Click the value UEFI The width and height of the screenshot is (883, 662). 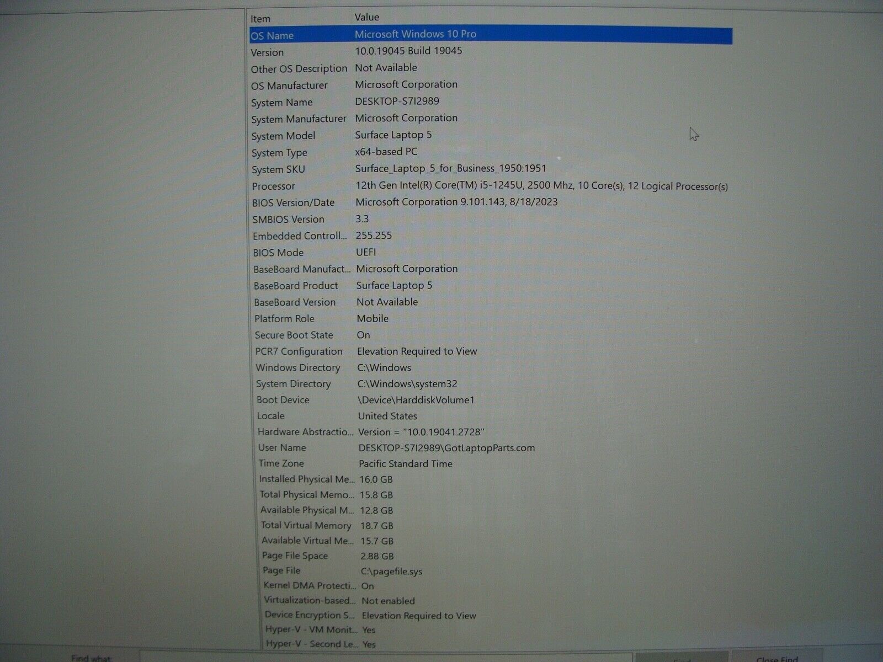366,252
